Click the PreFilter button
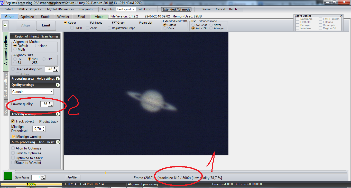 [x=72, y=177]
